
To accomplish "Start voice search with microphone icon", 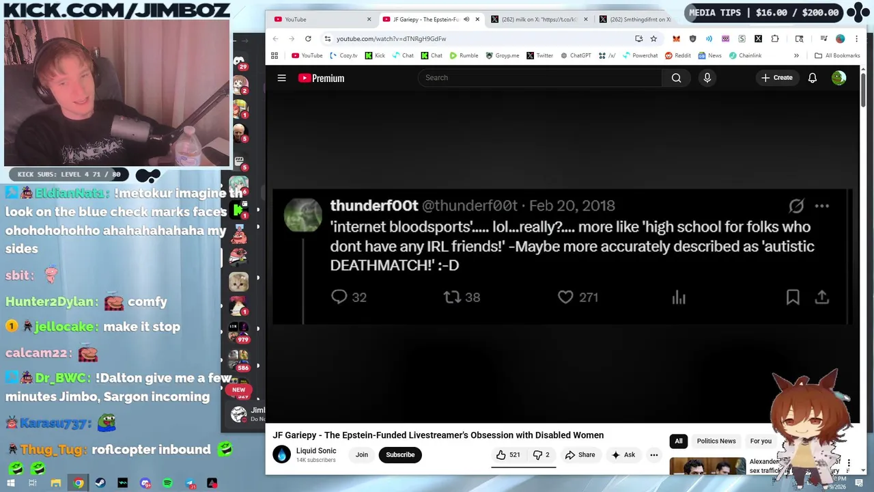I will (x=707, y=78).
